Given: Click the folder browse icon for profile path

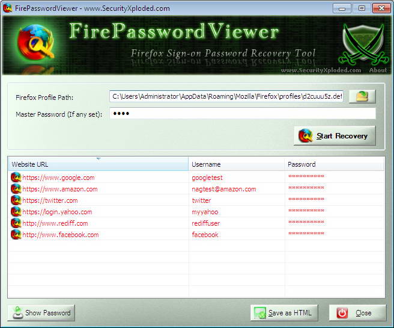Looking at the screenshot, I should click(362, 96).
